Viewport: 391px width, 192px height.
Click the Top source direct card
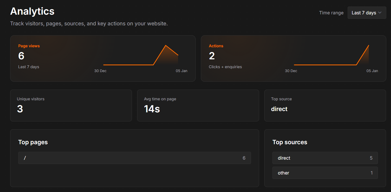[325, 106]
